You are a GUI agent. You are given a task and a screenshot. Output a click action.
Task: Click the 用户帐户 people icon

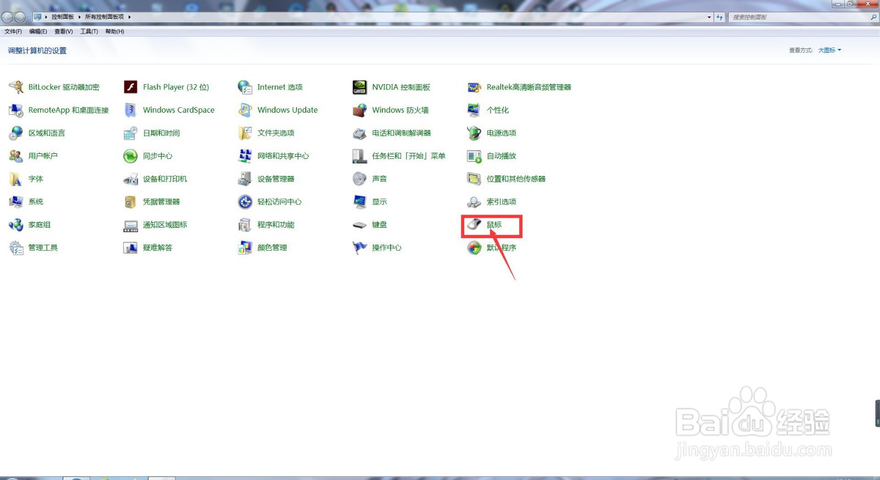coord(16,156)
